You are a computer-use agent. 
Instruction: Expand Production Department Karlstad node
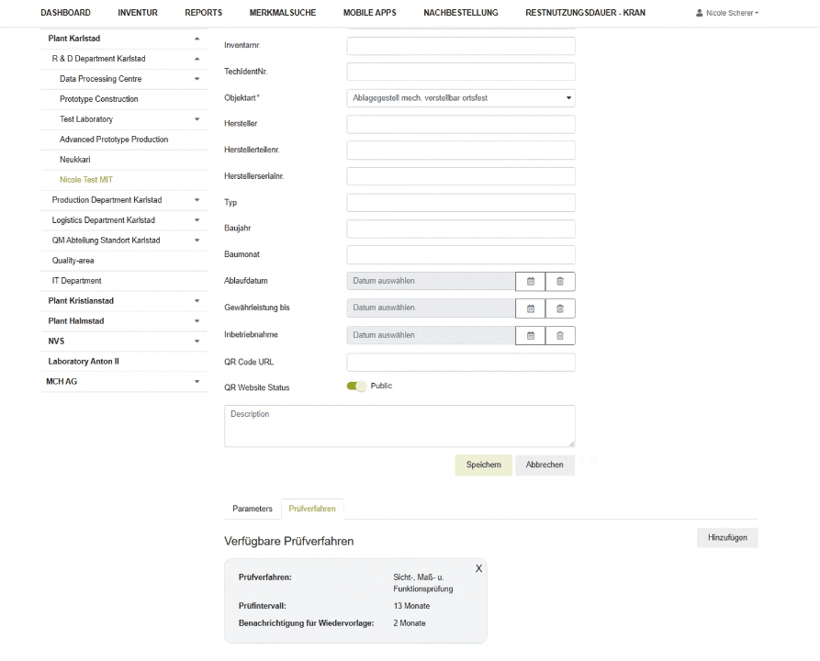[x=197, y=200]
